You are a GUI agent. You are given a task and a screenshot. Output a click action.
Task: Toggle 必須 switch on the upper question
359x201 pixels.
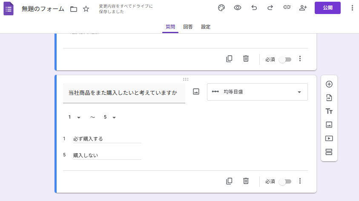coord(284,59)
